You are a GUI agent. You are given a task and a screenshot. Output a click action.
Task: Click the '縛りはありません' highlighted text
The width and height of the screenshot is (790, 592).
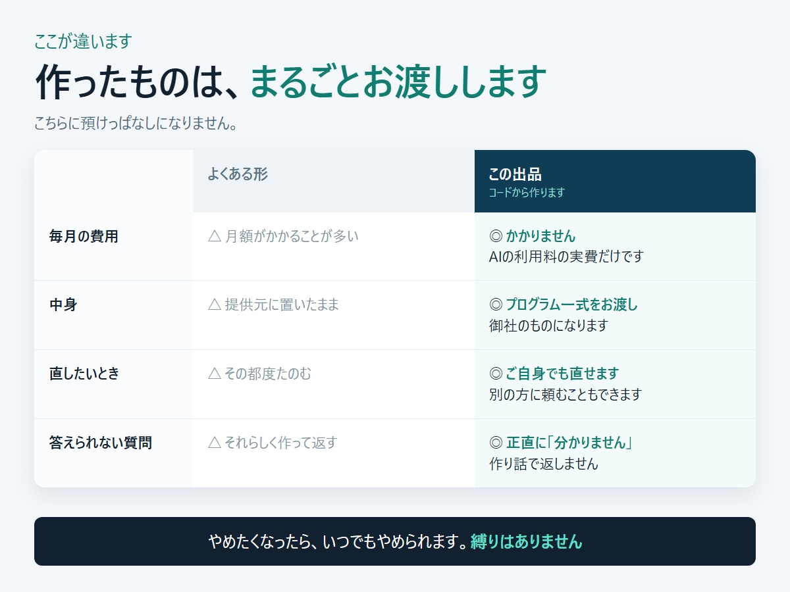pyautogui.click(x=526, y=541)
